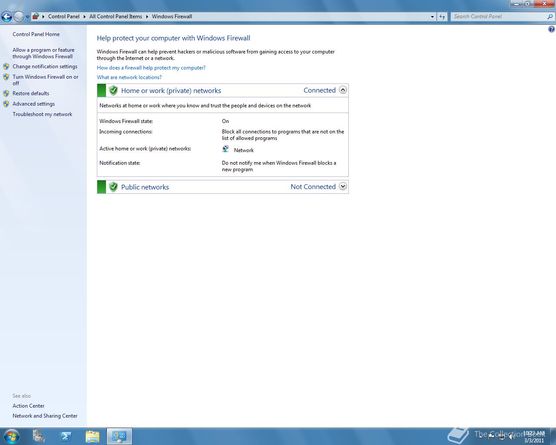Go back with the Back arrow button

[7, 17]
